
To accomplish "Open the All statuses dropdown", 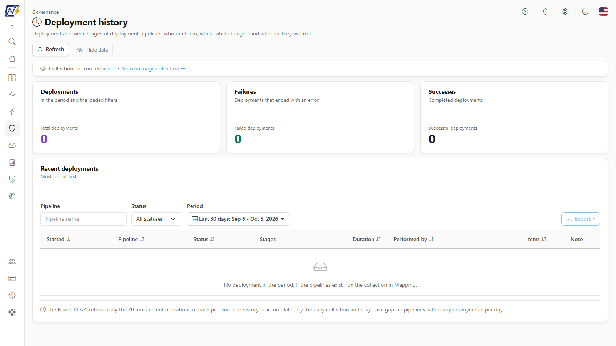I will pyautogui.click(x=157, y=219).
